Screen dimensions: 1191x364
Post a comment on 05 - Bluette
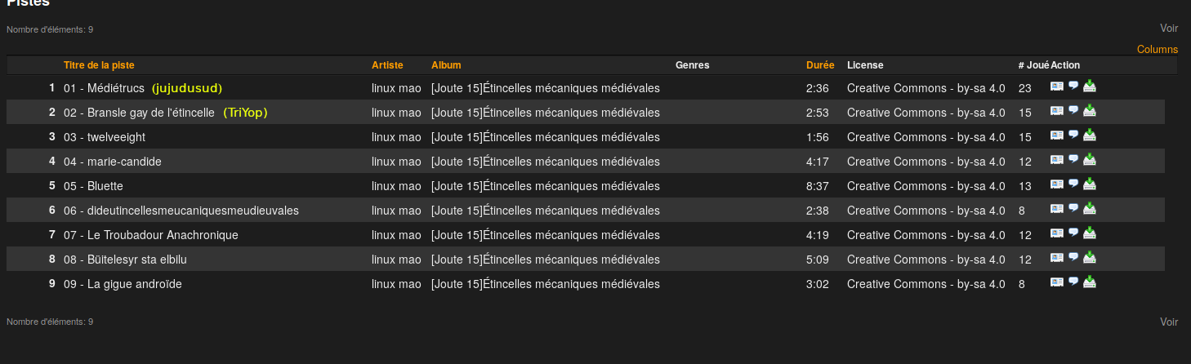[x=1073, y=184]
